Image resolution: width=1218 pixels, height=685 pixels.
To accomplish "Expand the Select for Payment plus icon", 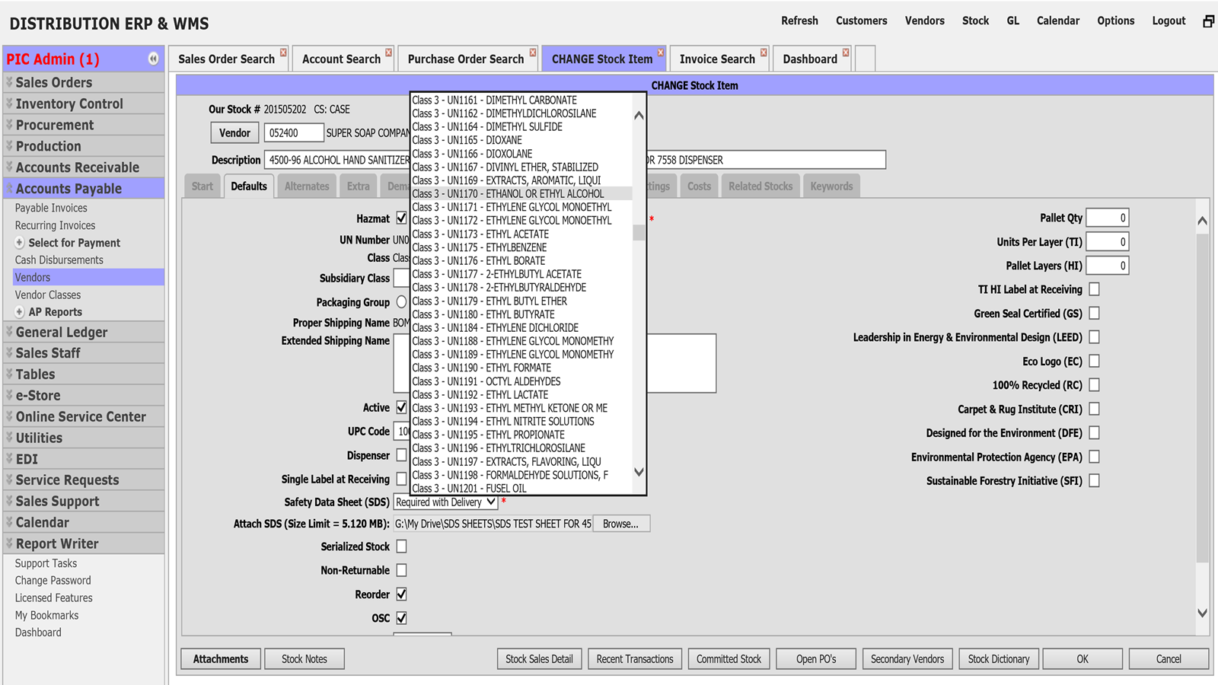I will pyautogui.click(x=20, y=243).
